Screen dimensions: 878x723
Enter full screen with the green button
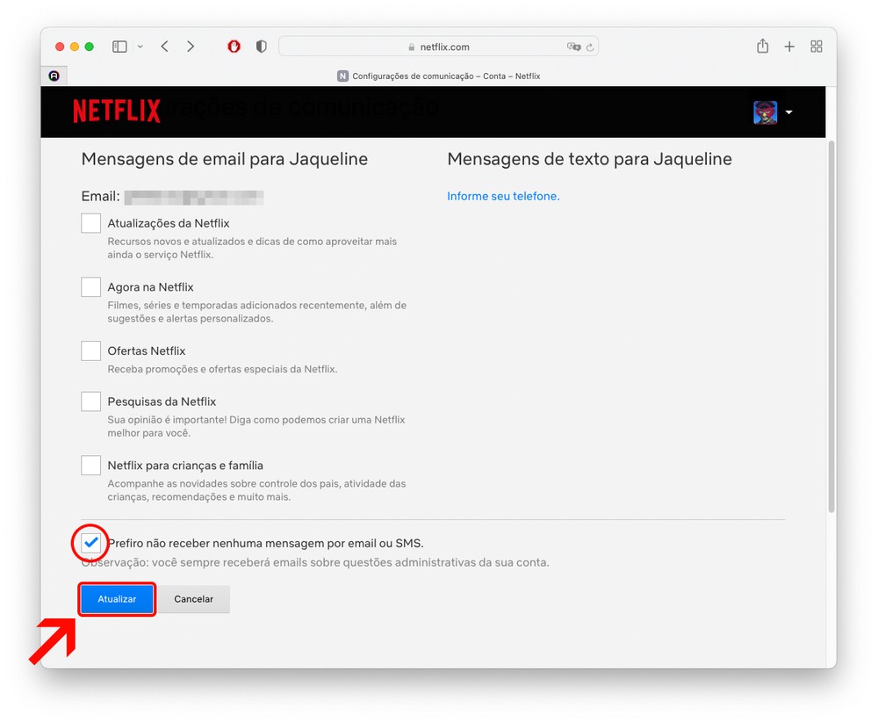89,47
